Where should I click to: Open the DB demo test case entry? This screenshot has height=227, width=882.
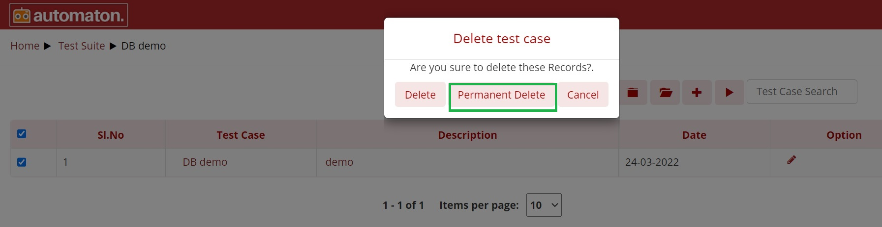click(205, 162)
